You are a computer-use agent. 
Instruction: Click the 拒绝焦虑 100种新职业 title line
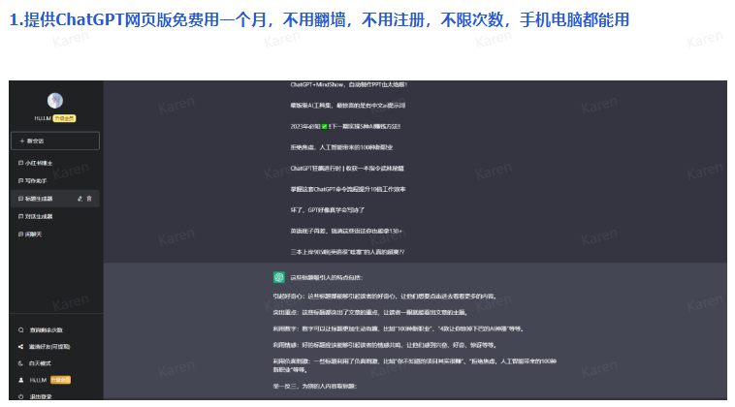click(x=341, y=147)
